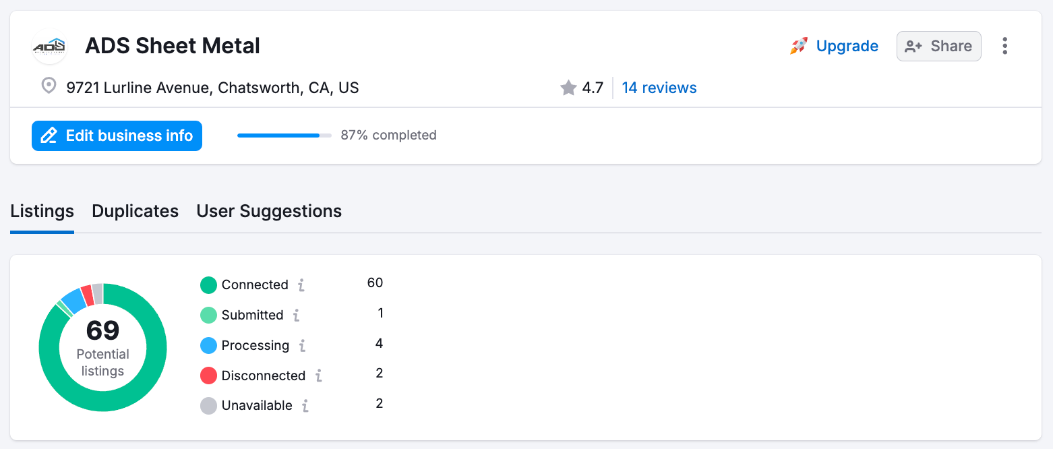Click the 87% completed progress bar
This screenshot has width=1053, height=449.
284,136
